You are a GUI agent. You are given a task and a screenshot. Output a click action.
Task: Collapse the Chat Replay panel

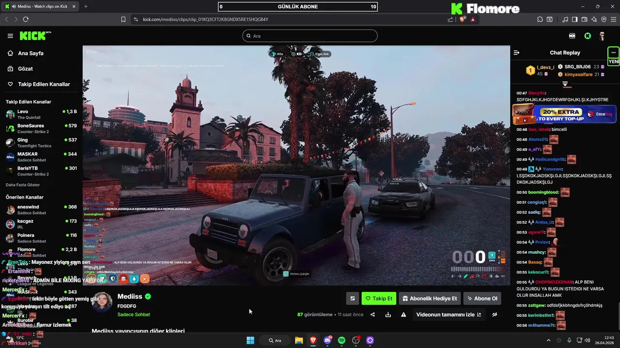click(x=516, y=53)
